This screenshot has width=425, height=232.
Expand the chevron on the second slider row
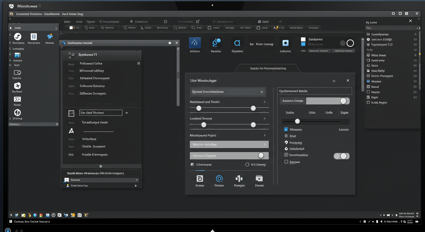(x=264, y=118)
